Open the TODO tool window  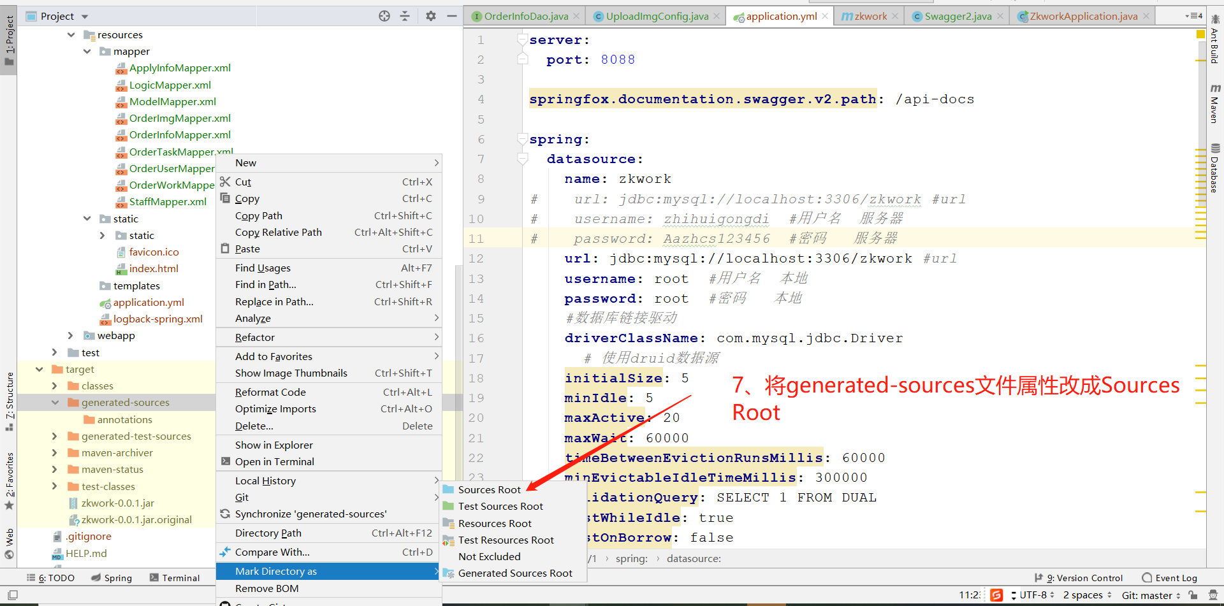[50, 578]
